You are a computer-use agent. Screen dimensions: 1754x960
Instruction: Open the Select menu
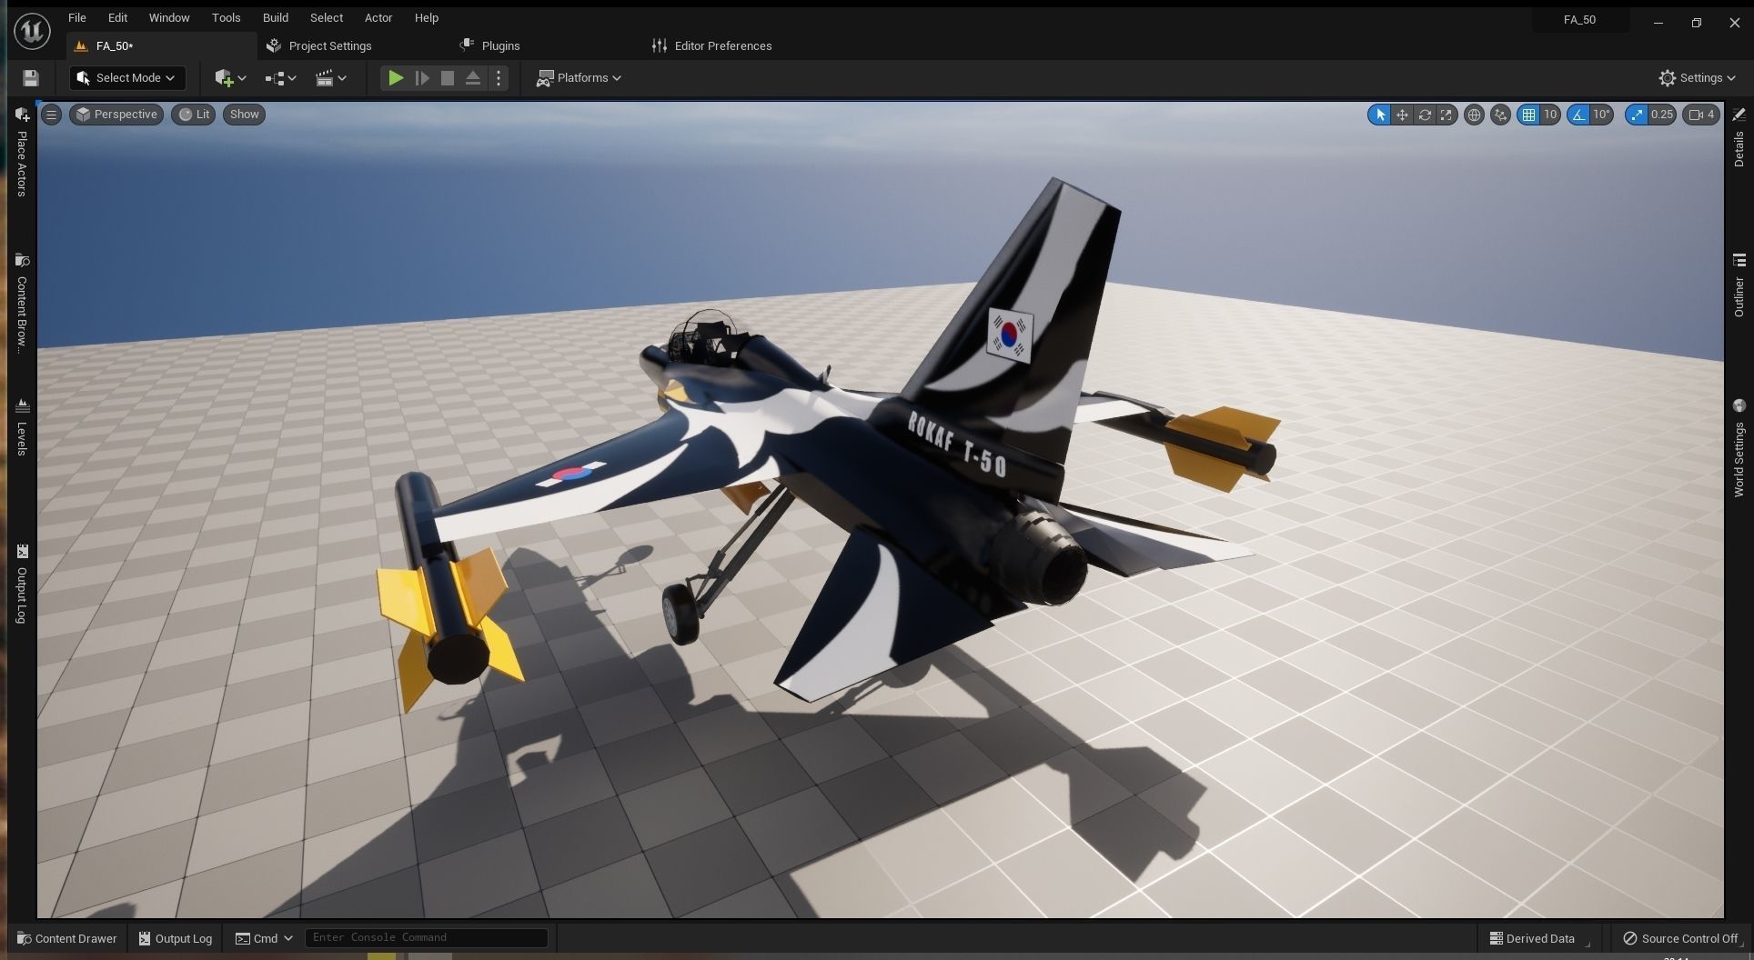pos(327,17)
